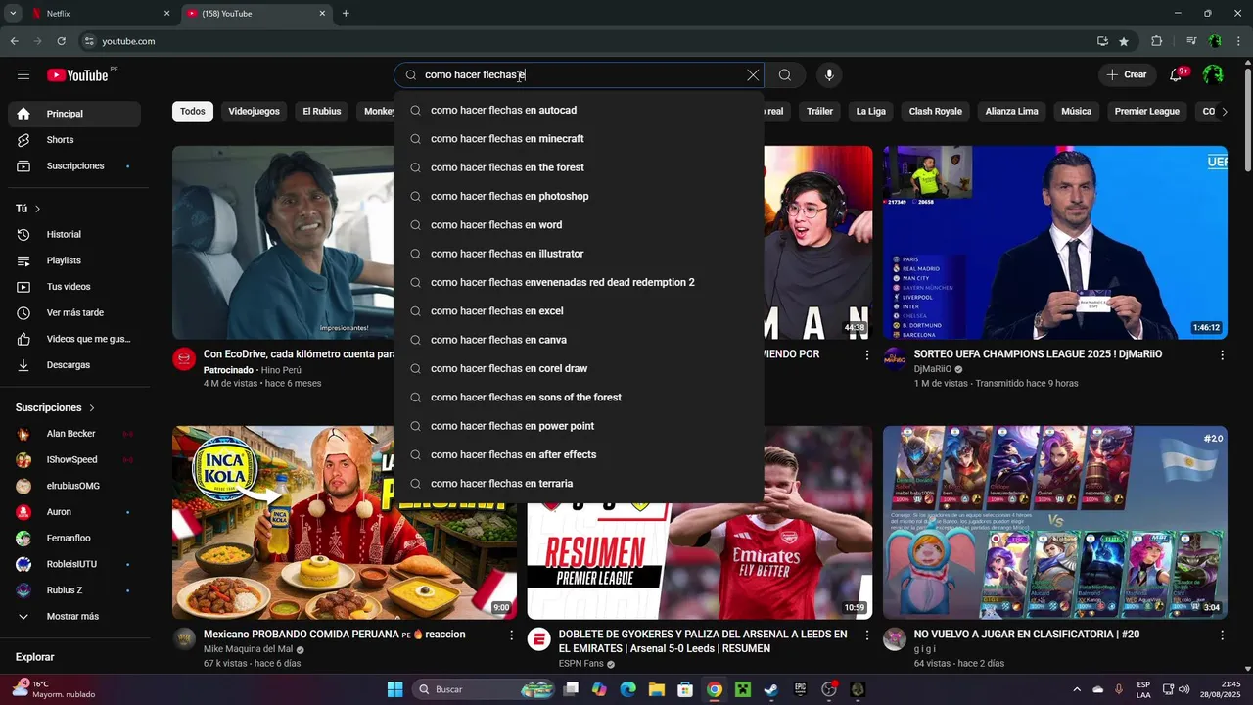Open the Alan Becker channel
The image size is (1253, 705).
coord(74,434)
